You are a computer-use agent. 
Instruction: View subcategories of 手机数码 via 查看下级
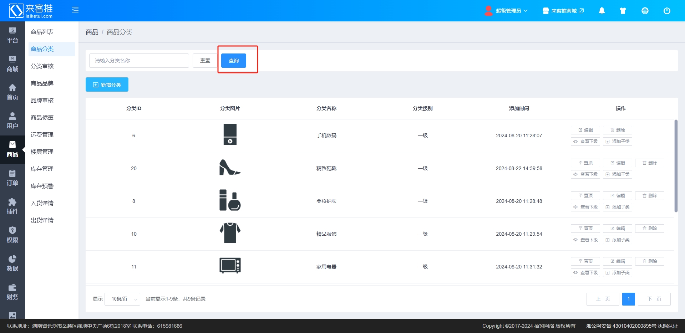click(585, 142)
